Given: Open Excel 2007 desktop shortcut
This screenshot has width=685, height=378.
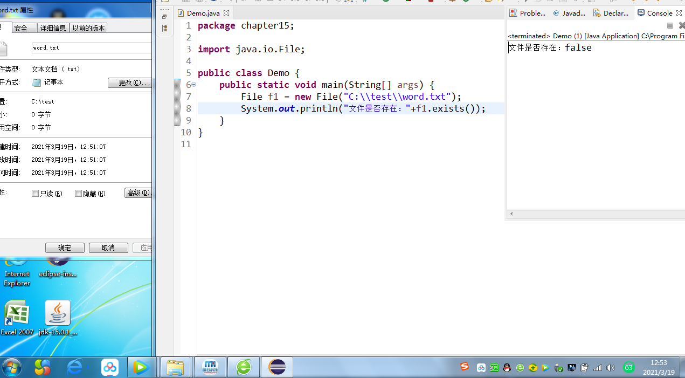Looking at the screenshot, I should [x=17, y=319].
